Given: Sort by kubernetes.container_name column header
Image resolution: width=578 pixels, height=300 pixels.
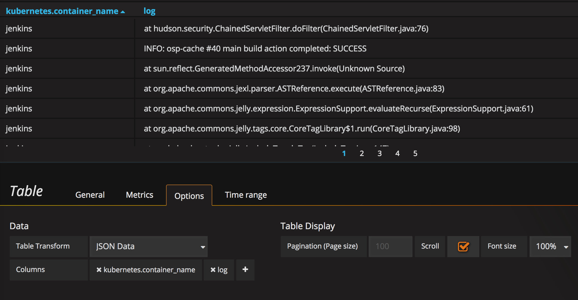Looking at the screenshot, I should click(x=65, y=11).
